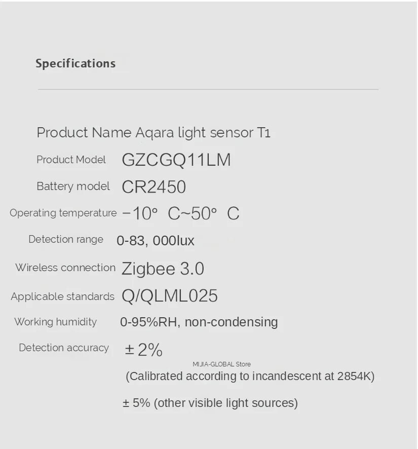Click the Product Name Aqara light sensor T1 line
The image size is (418, 449).
pyautogui.click(x=154, y=133)
